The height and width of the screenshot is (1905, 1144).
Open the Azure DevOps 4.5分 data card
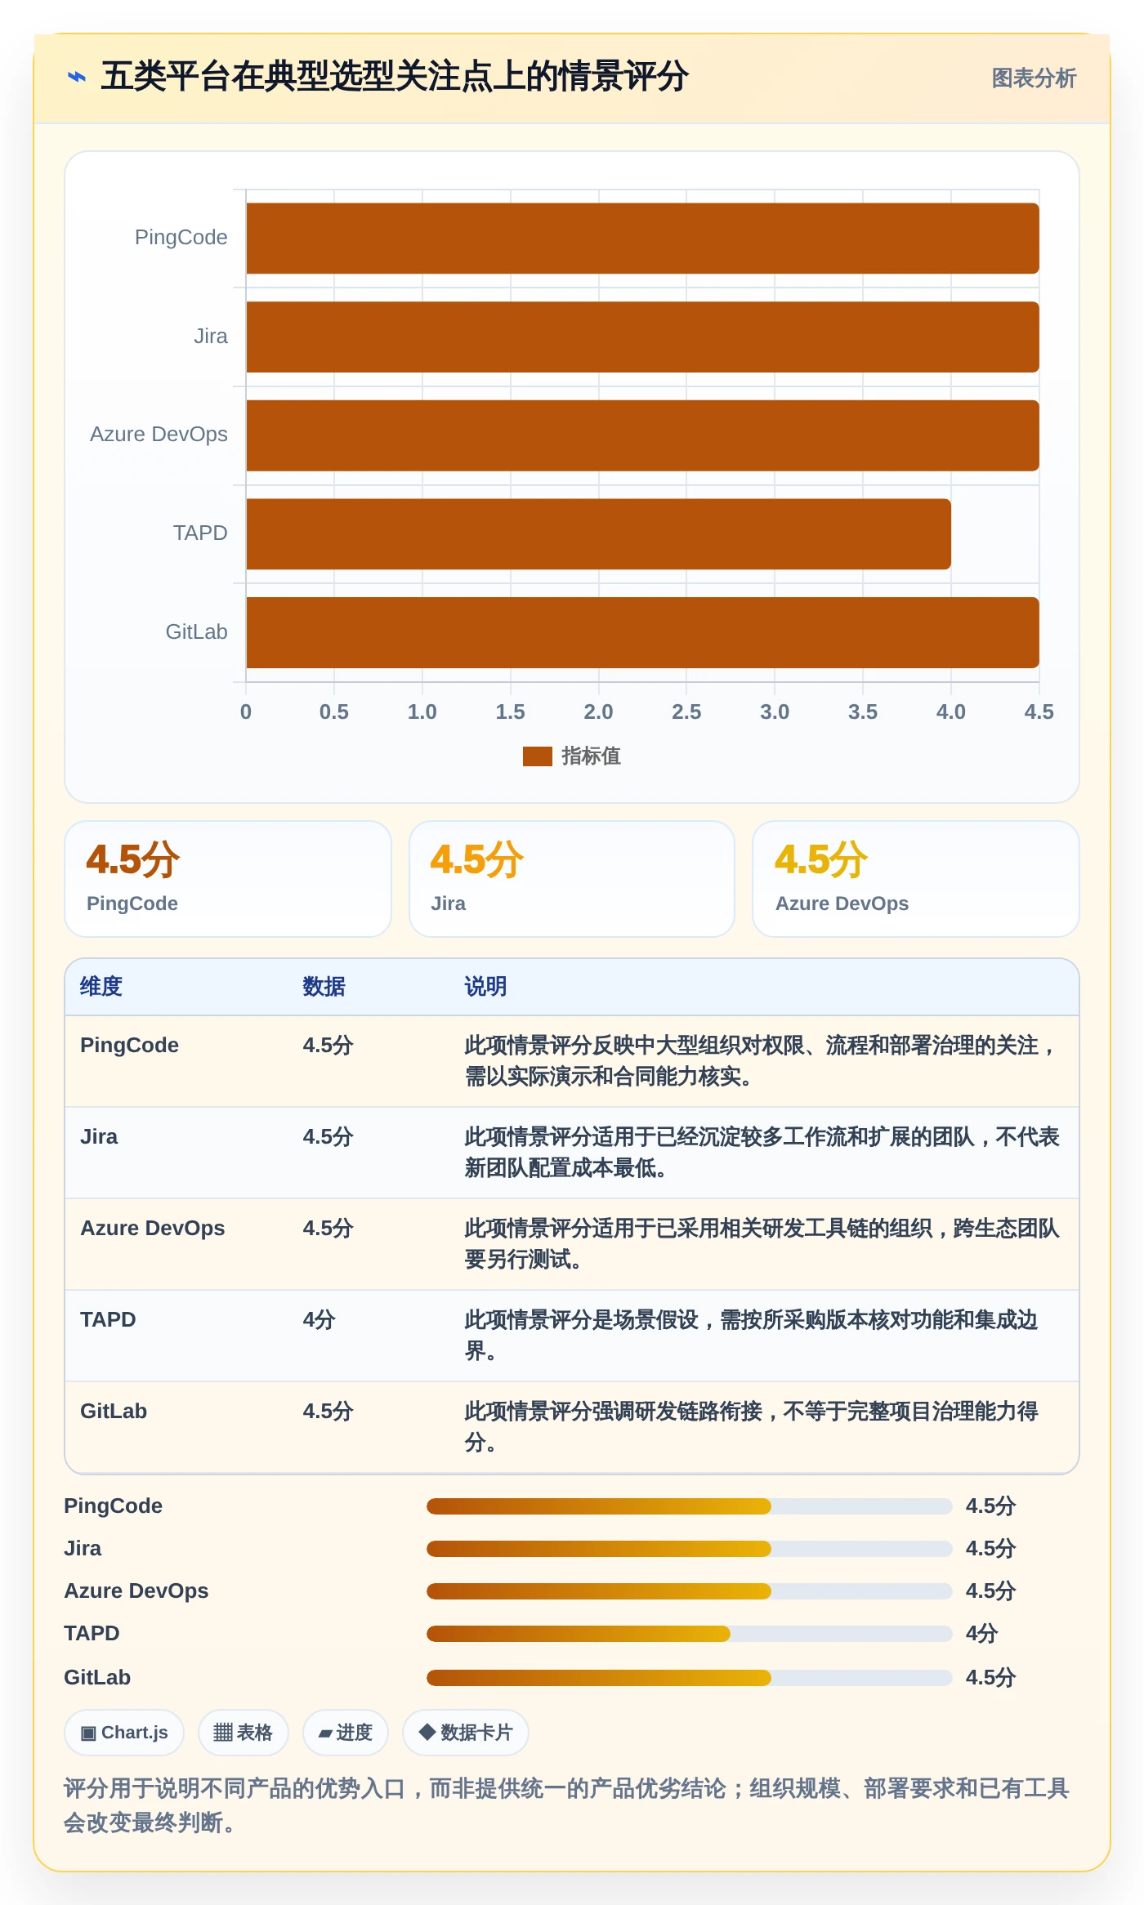(x=916, y=879)
